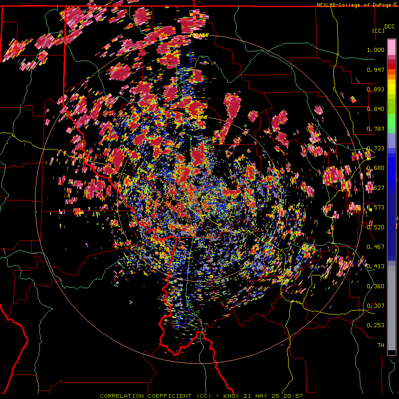
Task: Pick the yellow color bar segment
Action: [x=391, y=87]
